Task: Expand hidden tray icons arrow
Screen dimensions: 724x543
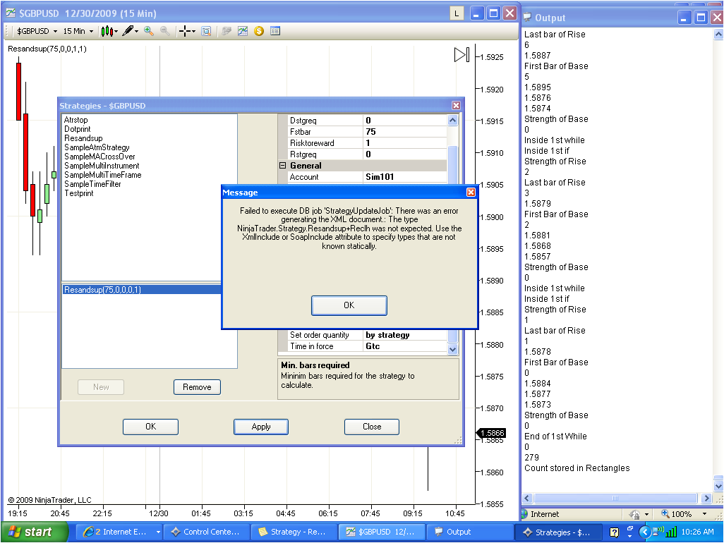Action: [x=644, y=532]
